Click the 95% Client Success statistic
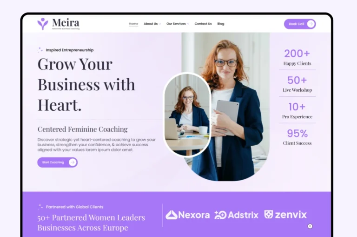357x237 pixels. pos(297,137)
